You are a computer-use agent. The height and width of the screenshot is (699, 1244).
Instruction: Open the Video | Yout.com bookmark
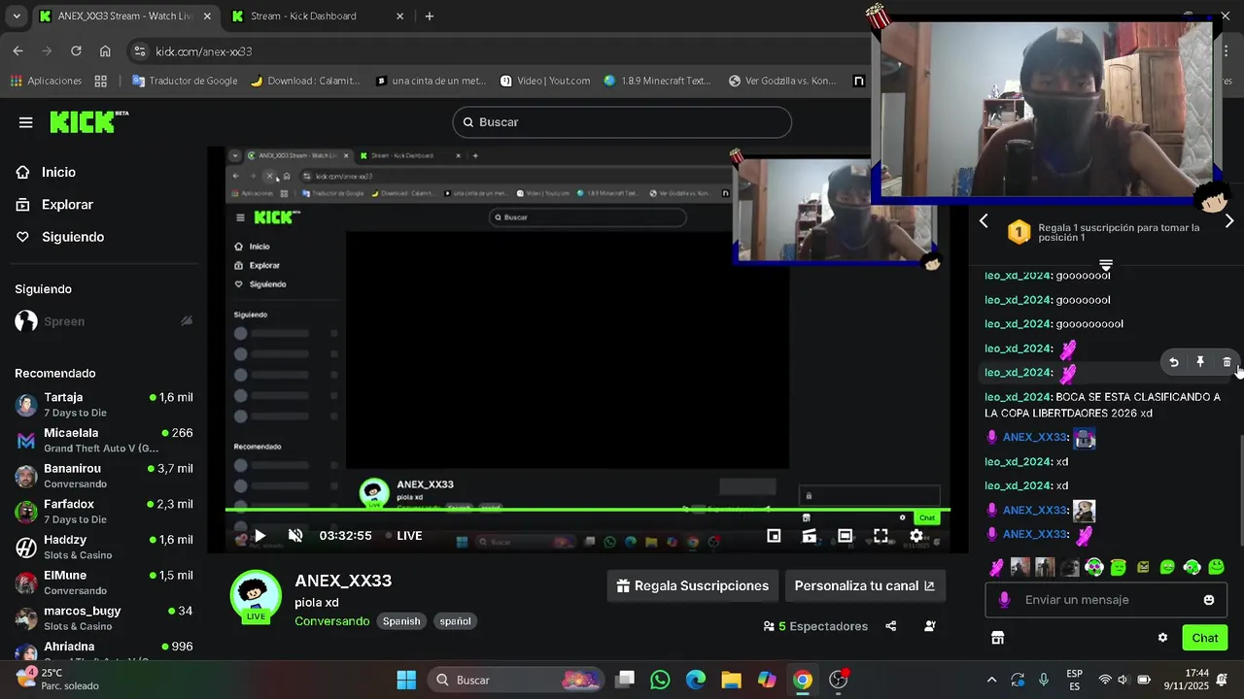point(544,81)
